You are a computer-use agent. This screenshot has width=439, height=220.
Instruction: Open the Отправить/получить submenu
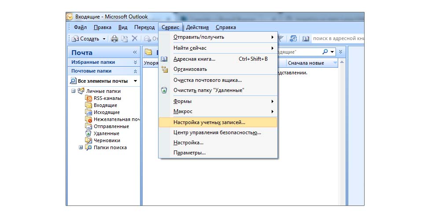(x=199, y=37)
